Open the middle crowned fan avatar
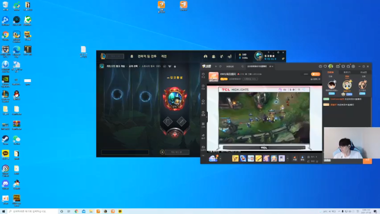 [347, 84]
